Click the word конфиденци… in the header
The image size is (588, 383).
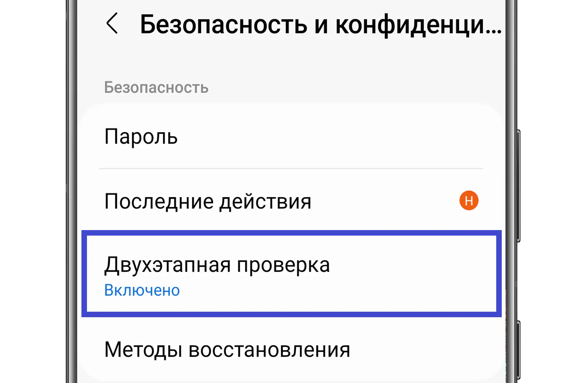pos(418,25)
